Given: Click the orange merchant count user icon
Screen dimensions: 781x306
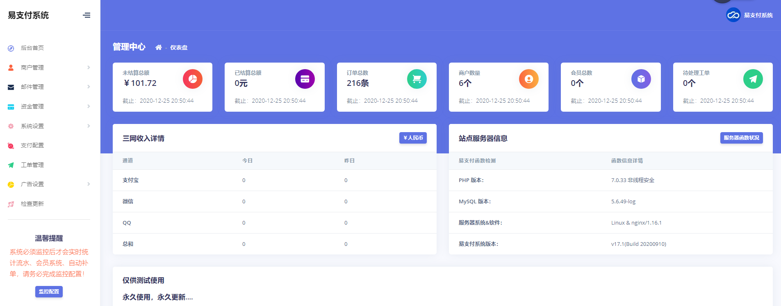Looking at the screenshot, I should 528,79.
